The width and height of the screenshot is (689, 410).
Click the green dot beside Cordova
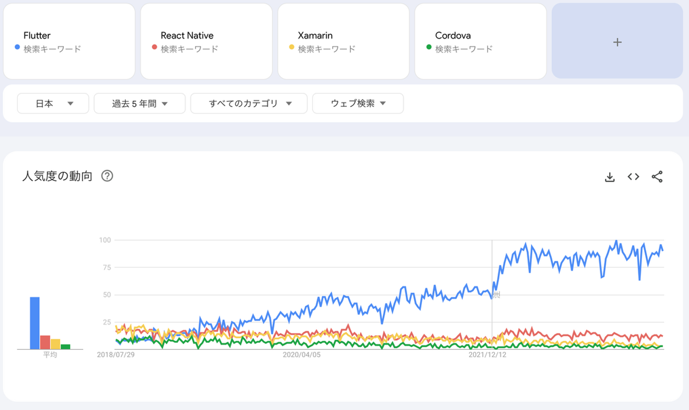click(429, 47)
